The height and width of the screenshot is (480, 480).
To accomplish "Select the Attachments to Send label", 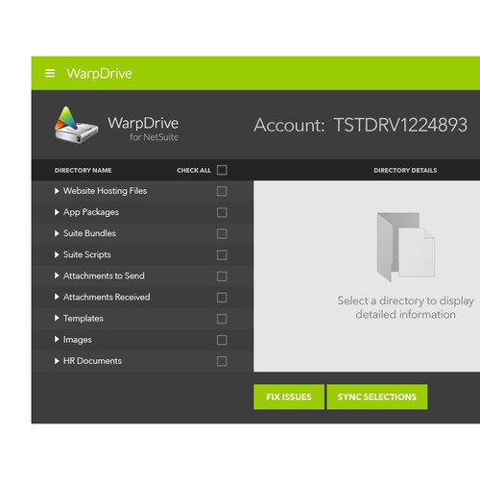I will click(x=104, y=276).
